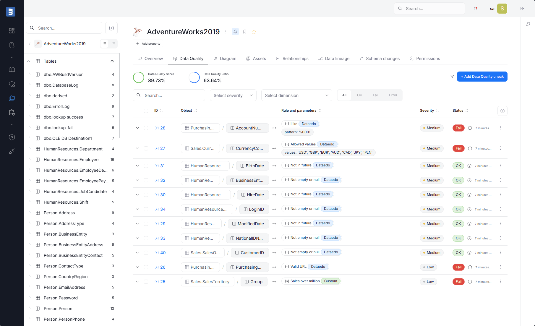This screenshot has height=326, width=535.
Task: Open the Assets tab
Action: click(x=256, y=59)
